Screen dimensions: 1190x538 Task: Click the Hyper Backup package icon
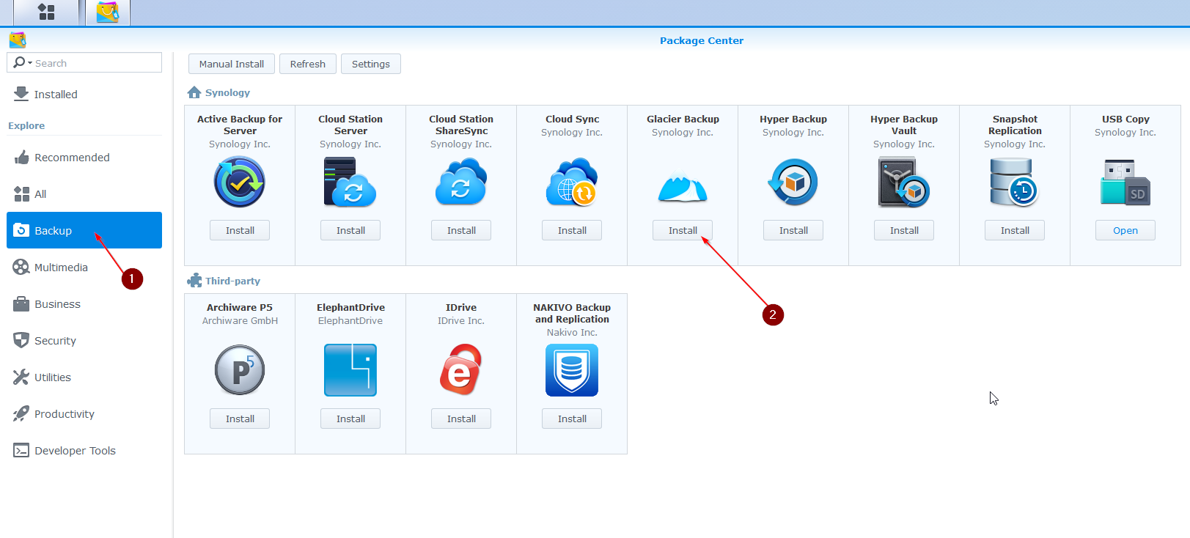[x=793, y=183]
